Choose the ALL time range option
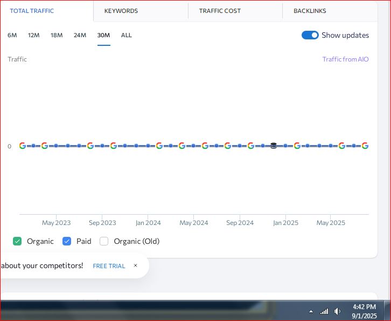The height and width of the screenshot is (321, 391). click(126, 35)
